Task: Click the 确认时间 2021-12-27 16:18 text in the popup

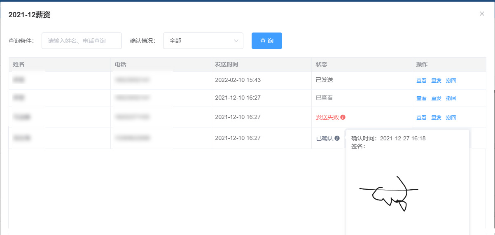Action: pos(388,138)
